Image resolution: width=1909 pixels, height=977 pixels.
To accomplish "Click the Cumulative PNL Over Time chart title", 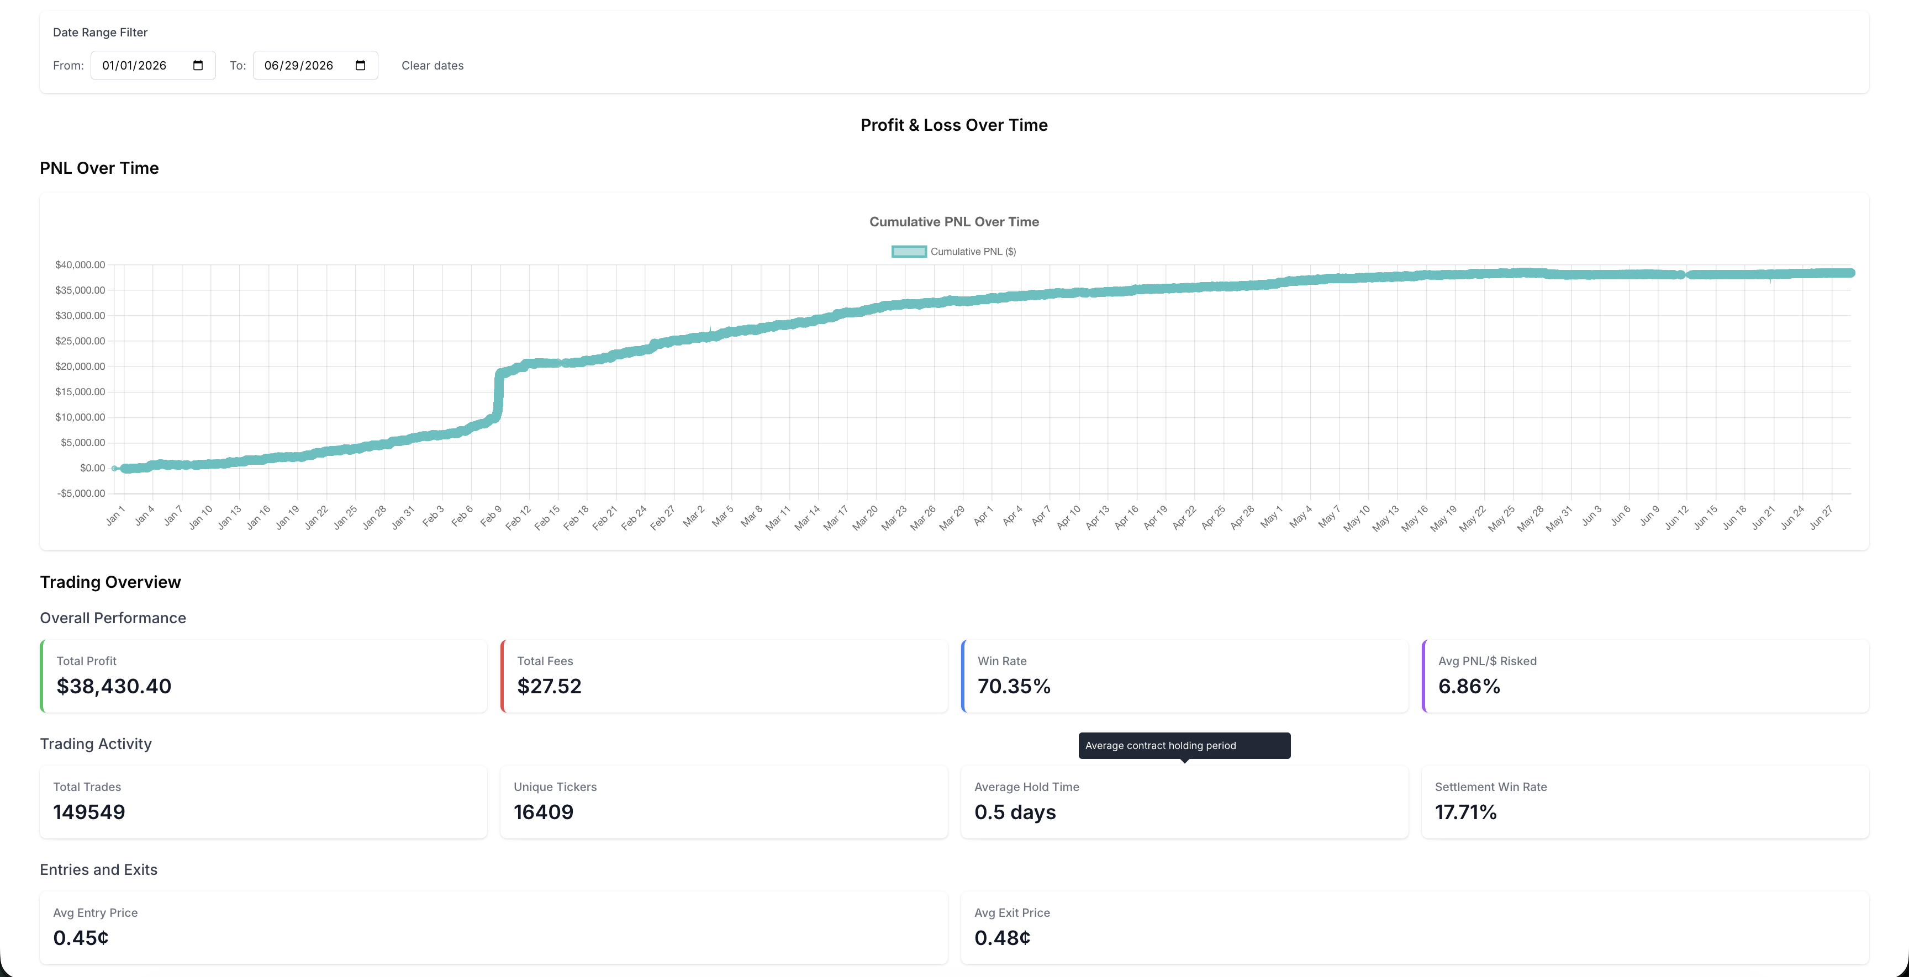I will 954,221.
